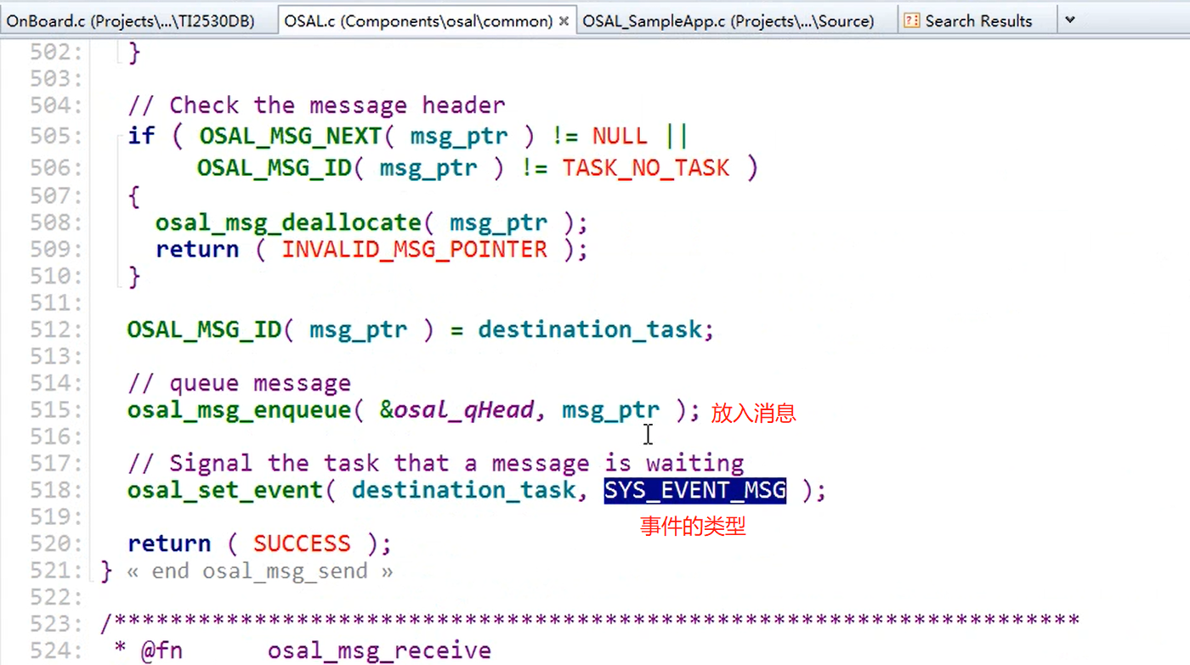
Task: Click destination_task on line 512
Action: click(x=590, y=330)
